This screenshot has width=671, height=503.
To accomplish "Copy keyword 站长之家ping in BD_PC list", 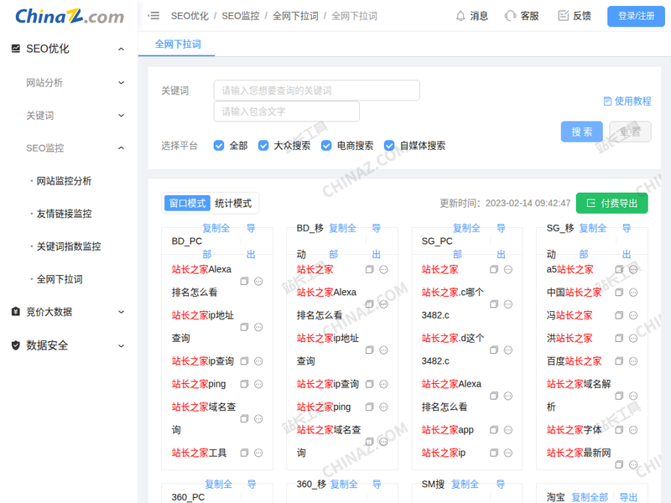I will pos(244,384).
